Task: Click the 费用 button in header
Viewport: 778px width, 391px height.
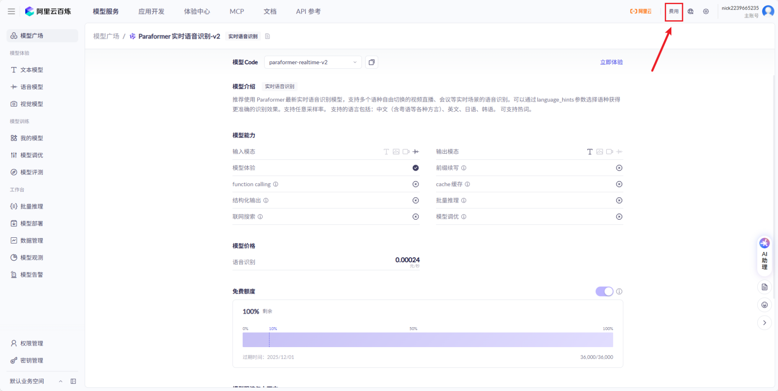Action: pyautogui.click(x=673, y=12)
